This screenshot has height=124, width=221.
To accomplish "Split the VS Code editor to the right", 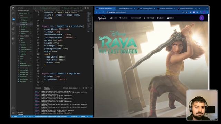I will 88,8.
